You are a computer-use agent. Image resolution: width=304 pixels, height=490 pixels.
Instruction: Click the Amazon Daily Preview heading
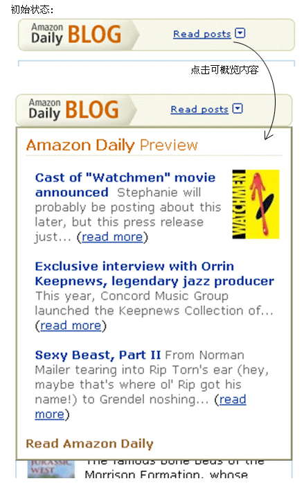[111, 146]
